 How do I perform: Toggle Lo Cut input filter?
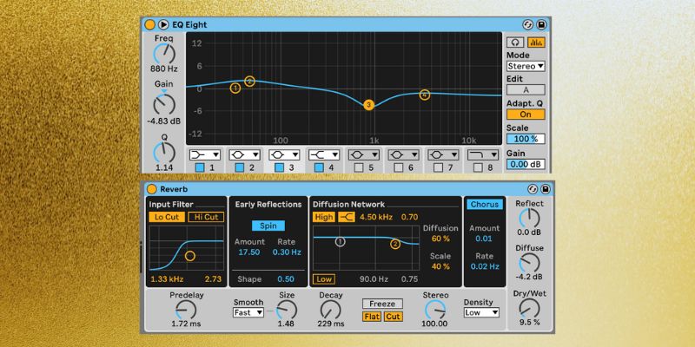pos(167,217)
